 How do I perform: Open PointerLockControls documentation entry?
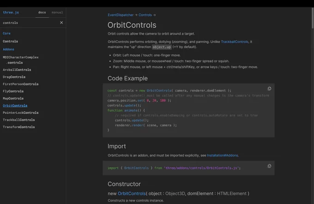tap(21, 113)
